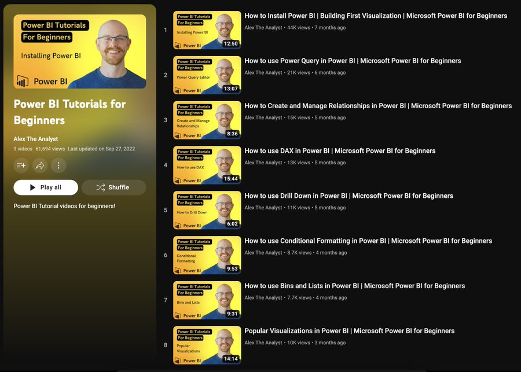Screen dimensions: 521x372
Task: Click Alex The Analyst under Relationships video
Action: 263,117
